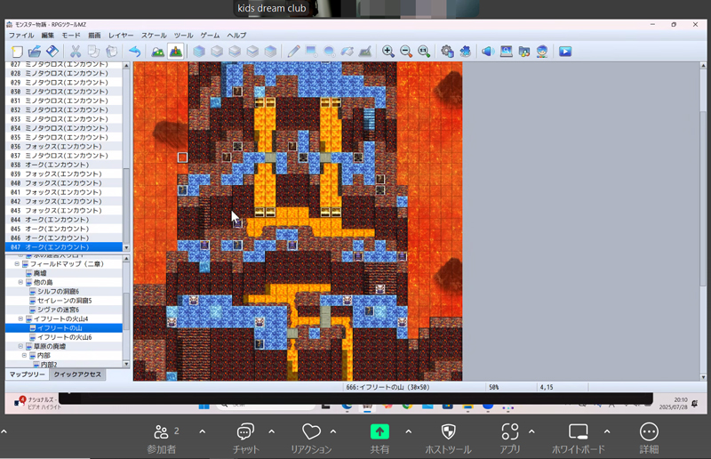Click the map editor vertical scrollbar

(x=703, y=221)
